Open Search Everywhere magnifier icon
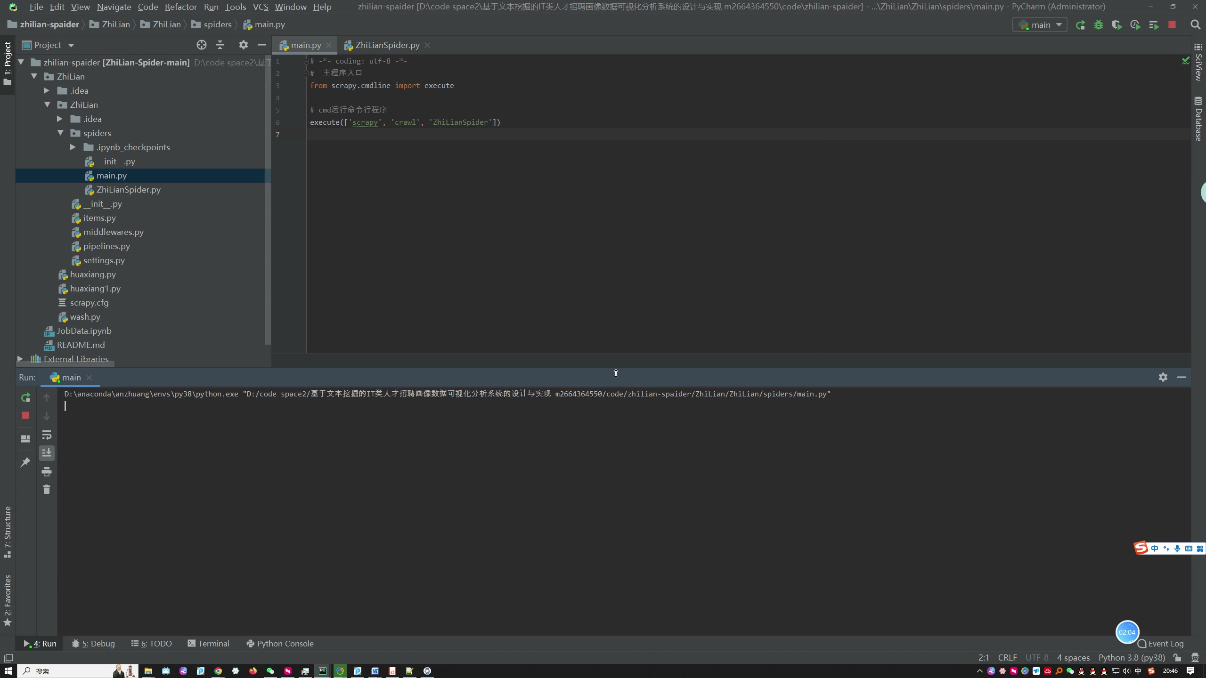Image resolution: width=1206 pixels, height=678 pixels. pyautogui.click(x=1195, y=25)
